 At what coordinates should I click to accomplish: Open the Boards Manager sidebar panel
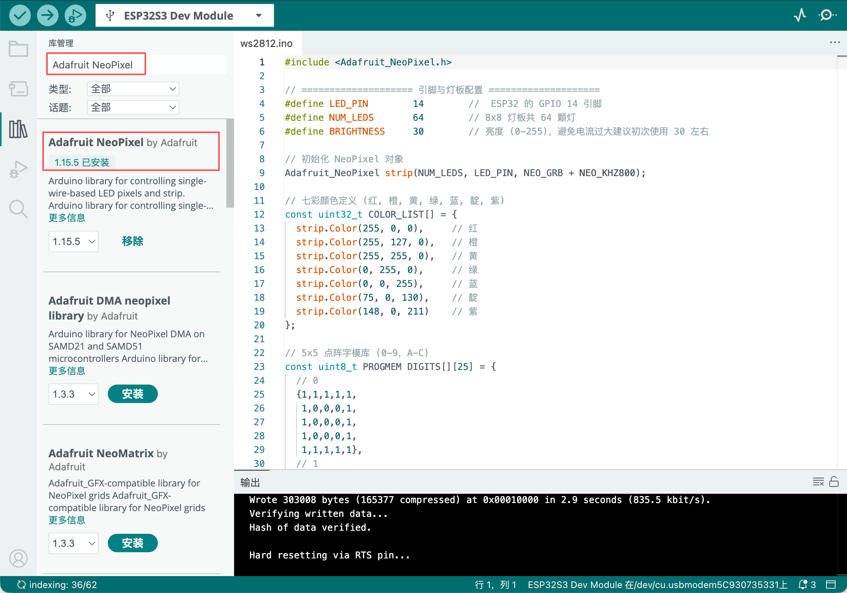coord(18,89)
